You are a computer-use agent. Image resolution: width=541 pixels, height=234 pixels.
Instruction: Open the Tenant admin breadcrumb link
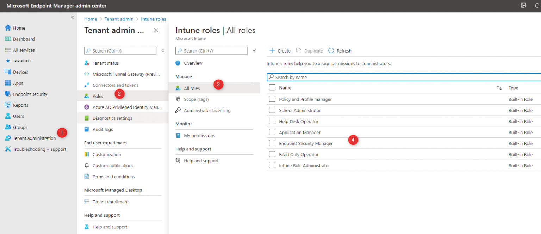coord(119,19)
